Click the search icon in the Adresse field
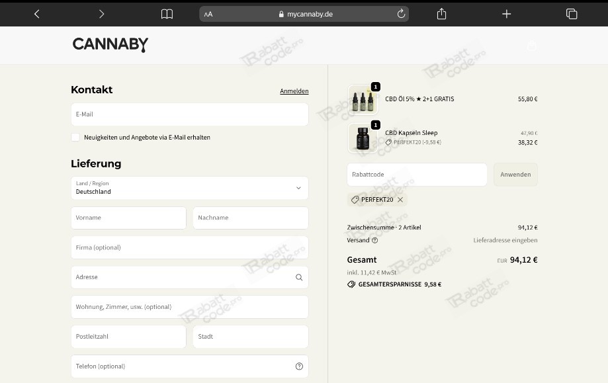The width and height of the screenshot is (608, 383). tap(299, 277)
